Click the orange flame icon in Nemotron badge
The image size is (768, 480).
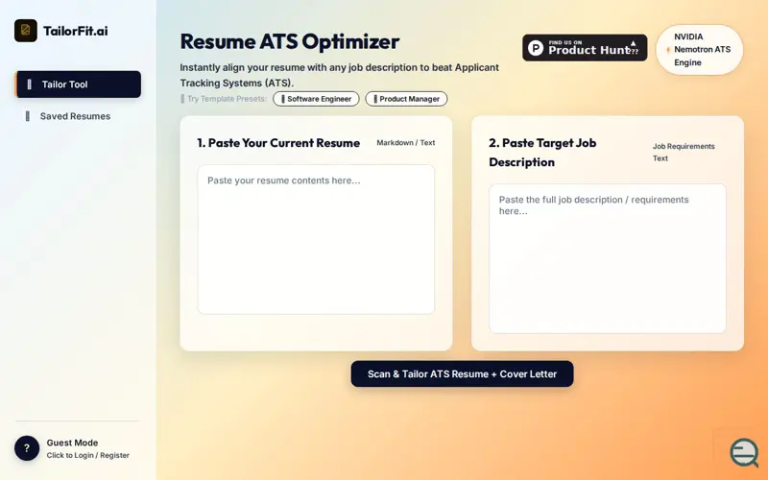click(668, 50)
